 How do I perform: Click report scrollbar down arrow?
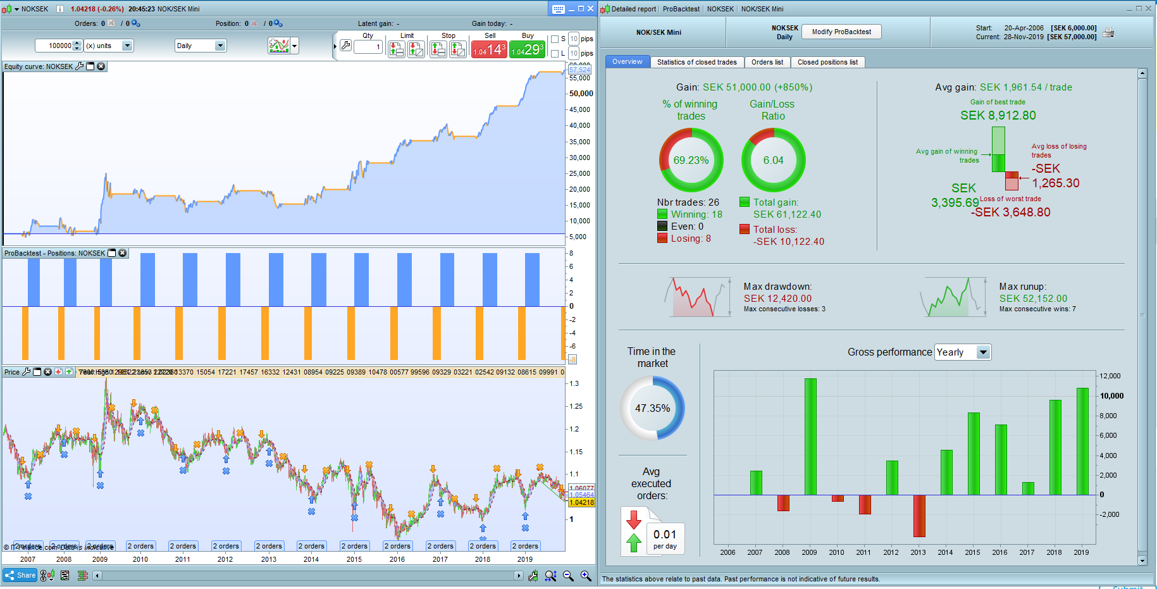(x=1142, y=561)
